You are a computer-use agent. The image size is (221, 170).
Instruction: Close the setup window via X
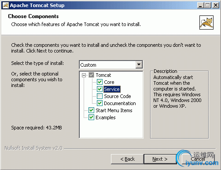(216, 5)
